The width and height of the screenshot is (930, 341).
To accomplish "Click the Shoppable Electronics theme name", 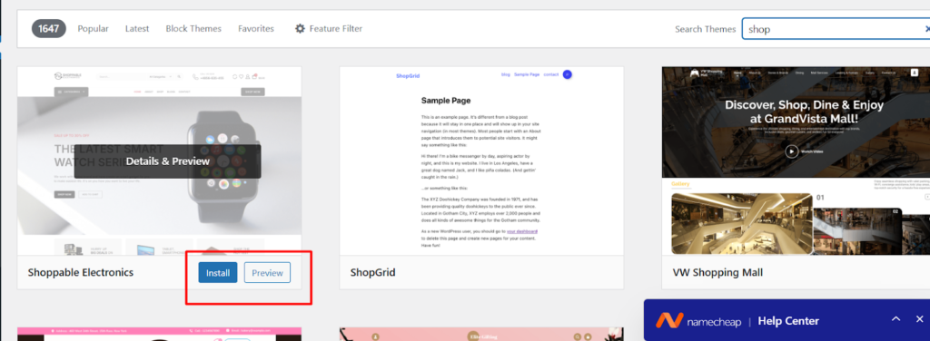I will [x=81, y=273].
